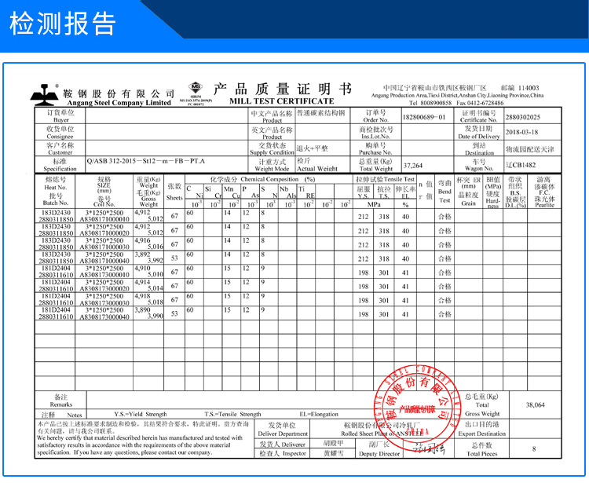Select order number 182800689-01

424,117
